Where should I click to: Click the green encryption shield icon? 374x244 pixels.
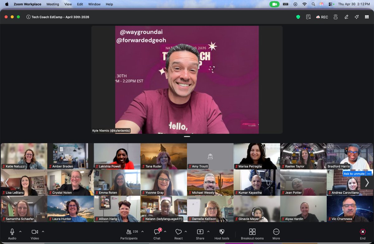coord(298,17)
